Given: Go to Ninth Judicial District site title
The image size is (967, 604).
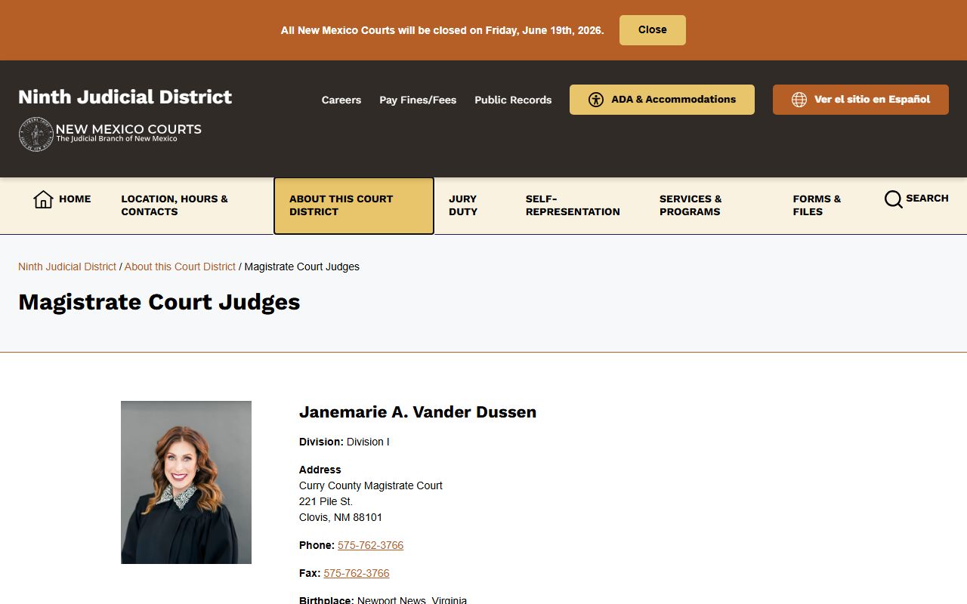Looking at the screenshot, I should [125, 97].
